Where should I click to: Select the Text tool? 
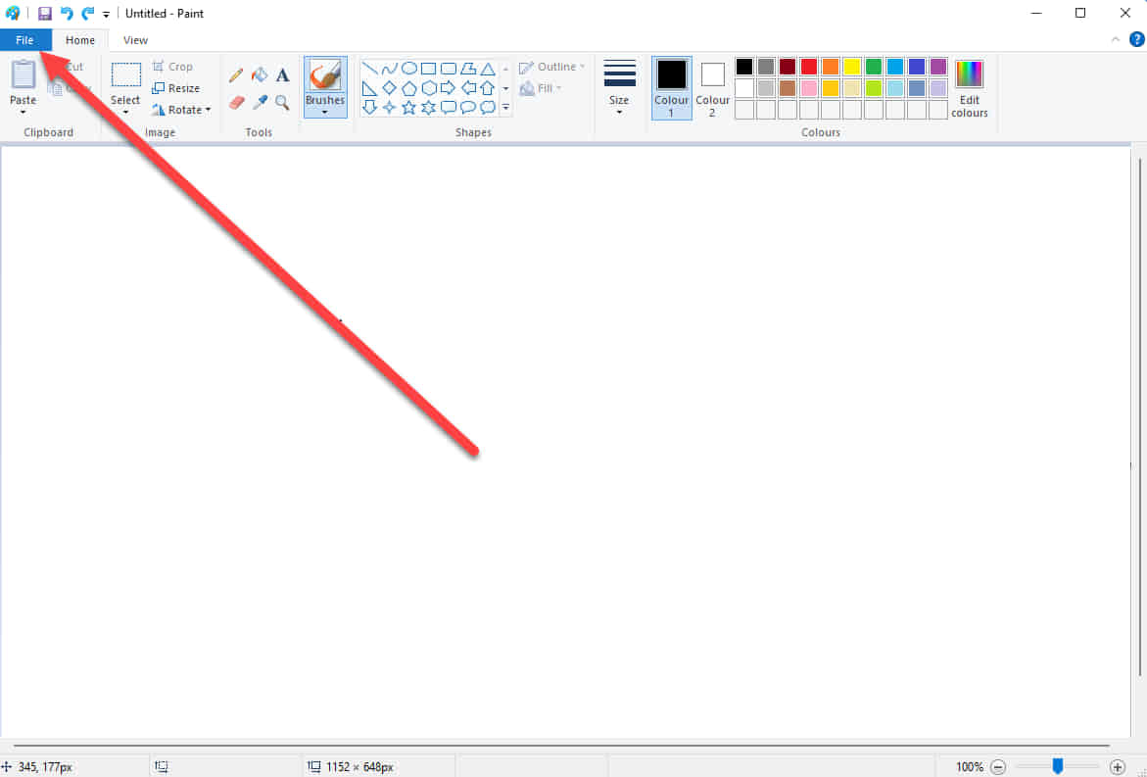coord(282,75)
